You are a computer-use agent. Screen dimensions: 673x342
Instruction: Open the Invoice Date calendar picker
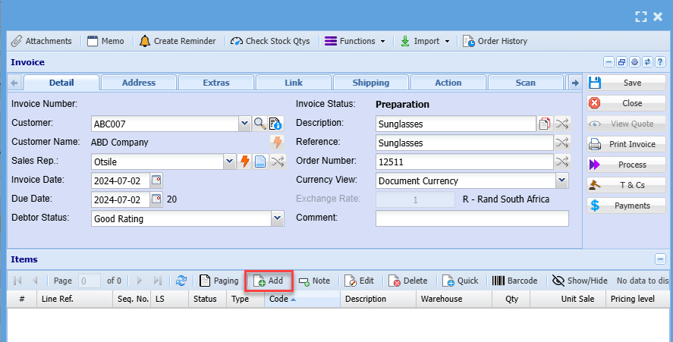156,180
